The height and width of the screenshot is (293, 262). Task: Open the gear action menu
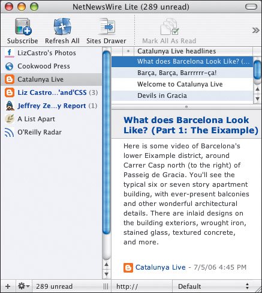coord(23,286)
